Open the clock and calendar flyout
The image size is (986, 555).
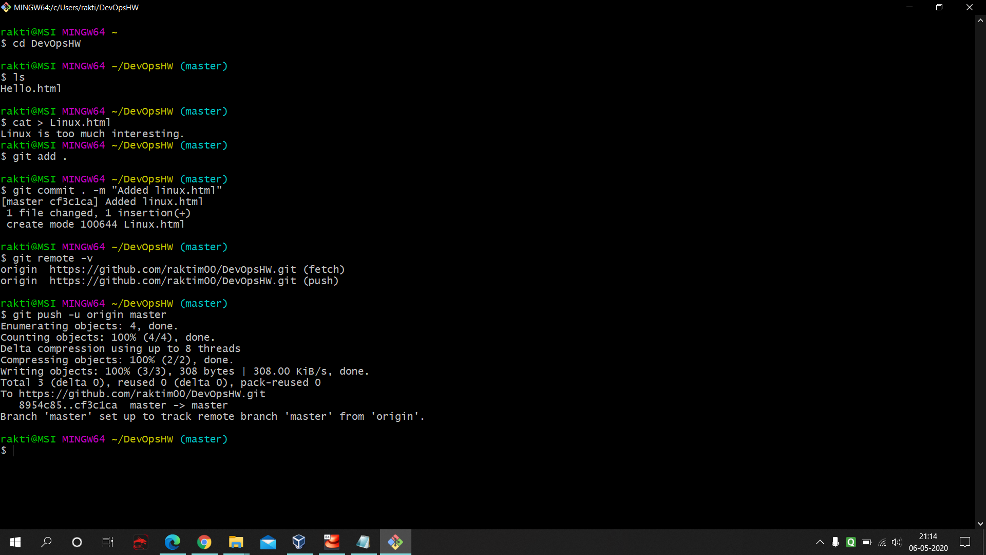(928, 542)
